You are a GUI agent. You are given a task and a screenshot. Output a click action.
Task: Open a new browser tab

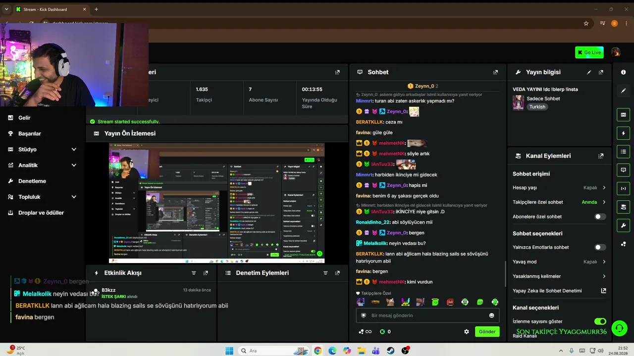click(x=96, y=9)
